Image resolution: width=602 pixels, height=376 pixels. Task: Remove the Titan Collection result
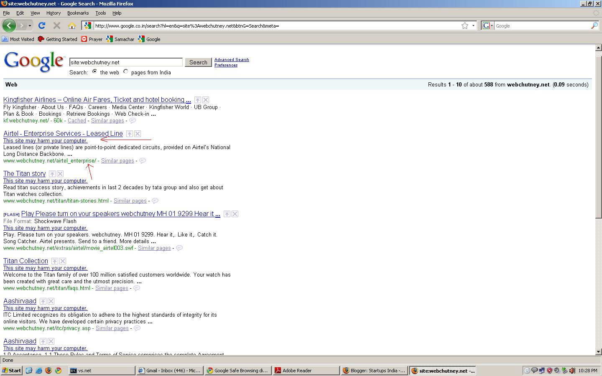63,261
